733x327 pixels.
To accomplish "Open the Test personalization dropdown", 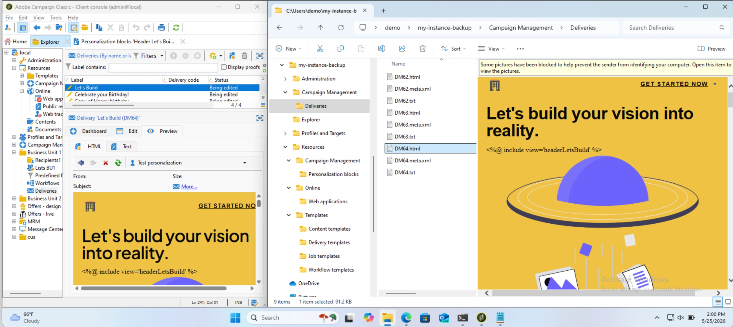I will click(244, 163).
